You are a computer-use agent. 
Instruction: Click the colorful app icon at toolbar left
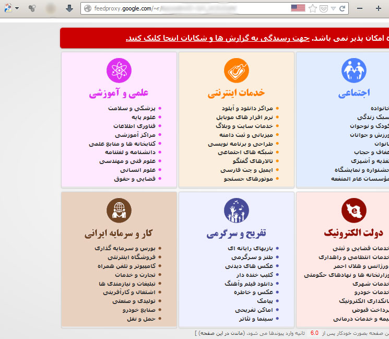8,8
